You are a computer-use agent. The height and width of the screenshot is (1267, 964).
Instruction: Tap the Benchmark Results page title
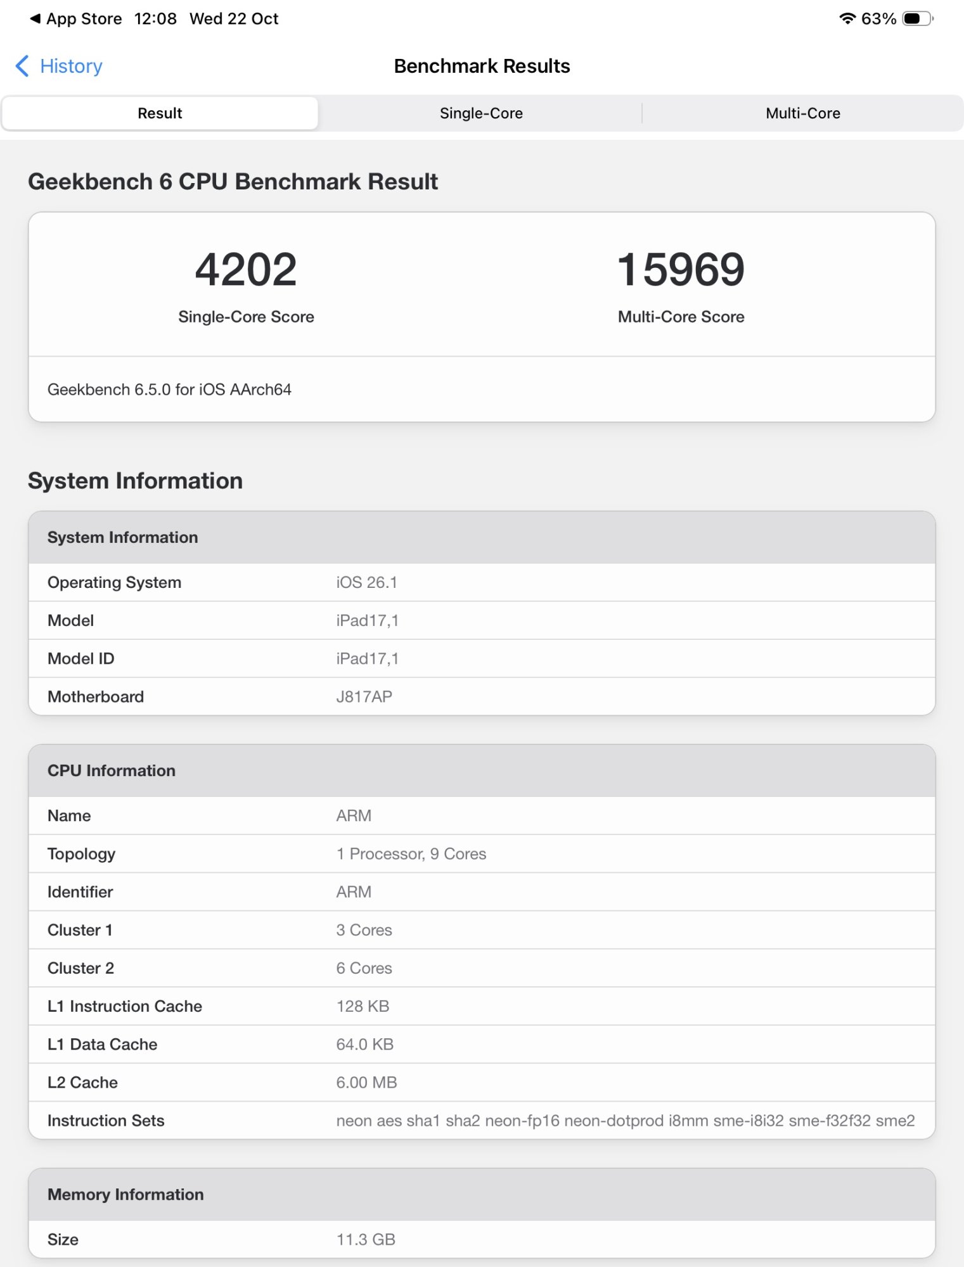[x=482, y=66]
